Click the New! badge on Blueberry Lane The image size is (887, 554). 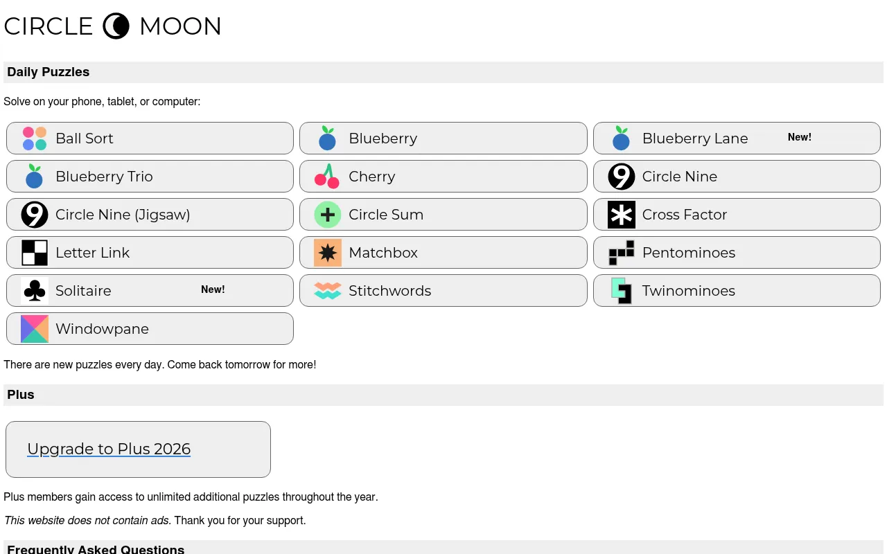(x=800, y=137)
